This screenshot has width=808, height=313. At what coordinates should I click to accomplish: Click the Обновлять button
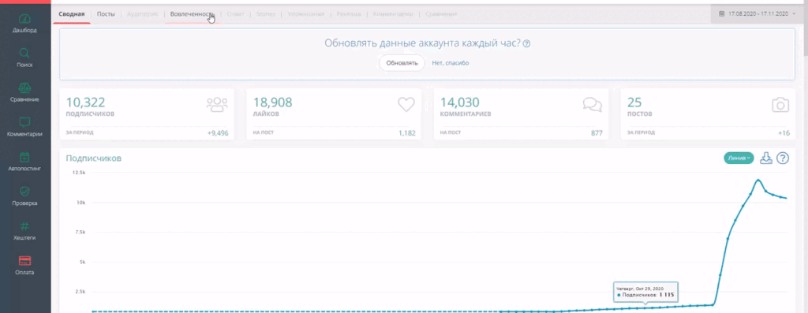coord(402,63)
